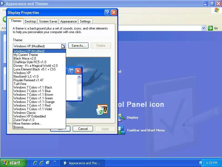Image resolution: width=222 pixels, height=167 pixels.
Task: Click Appearance and Themes taskbar button
Action: [x=83, y=163]
